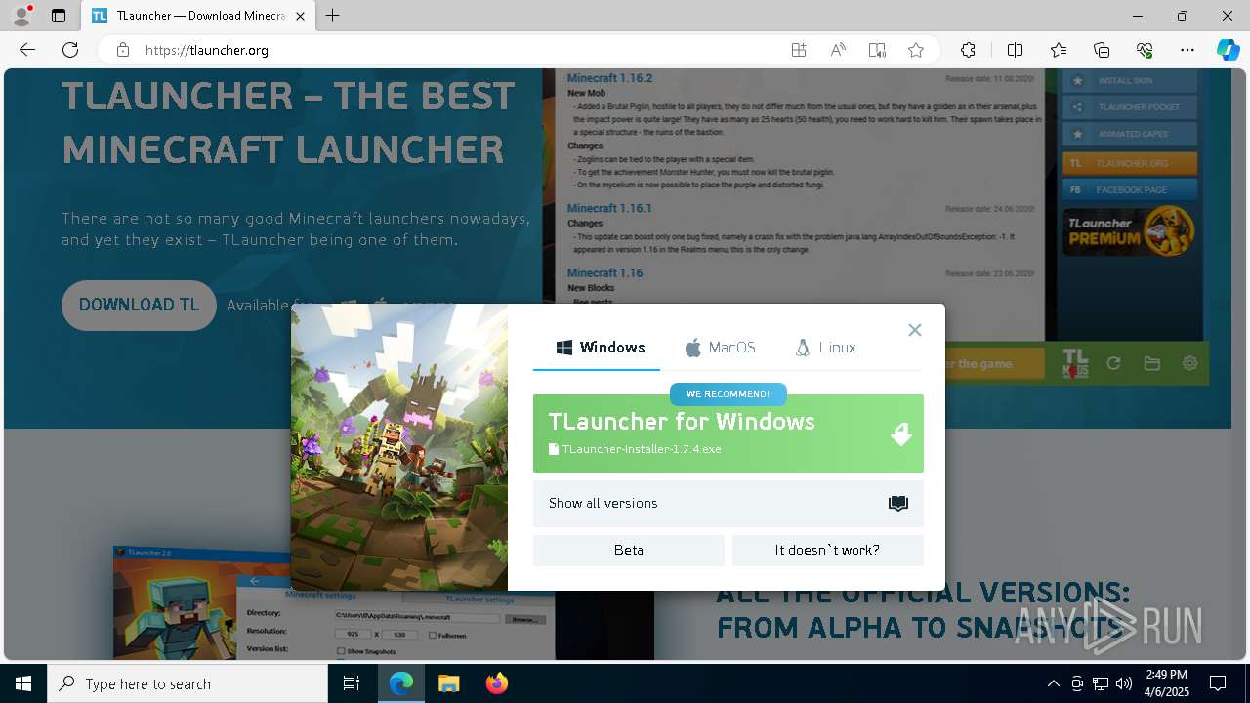Open browser Extensions puzzle icon
Viewport: 1250px width, 703px height.
(968, 50)
